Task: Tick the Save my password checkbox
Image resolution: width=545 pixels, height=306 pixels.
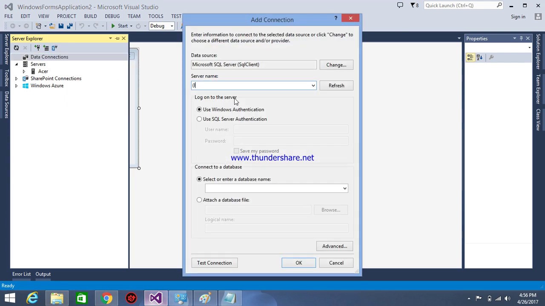Action: tap(236, 151)
